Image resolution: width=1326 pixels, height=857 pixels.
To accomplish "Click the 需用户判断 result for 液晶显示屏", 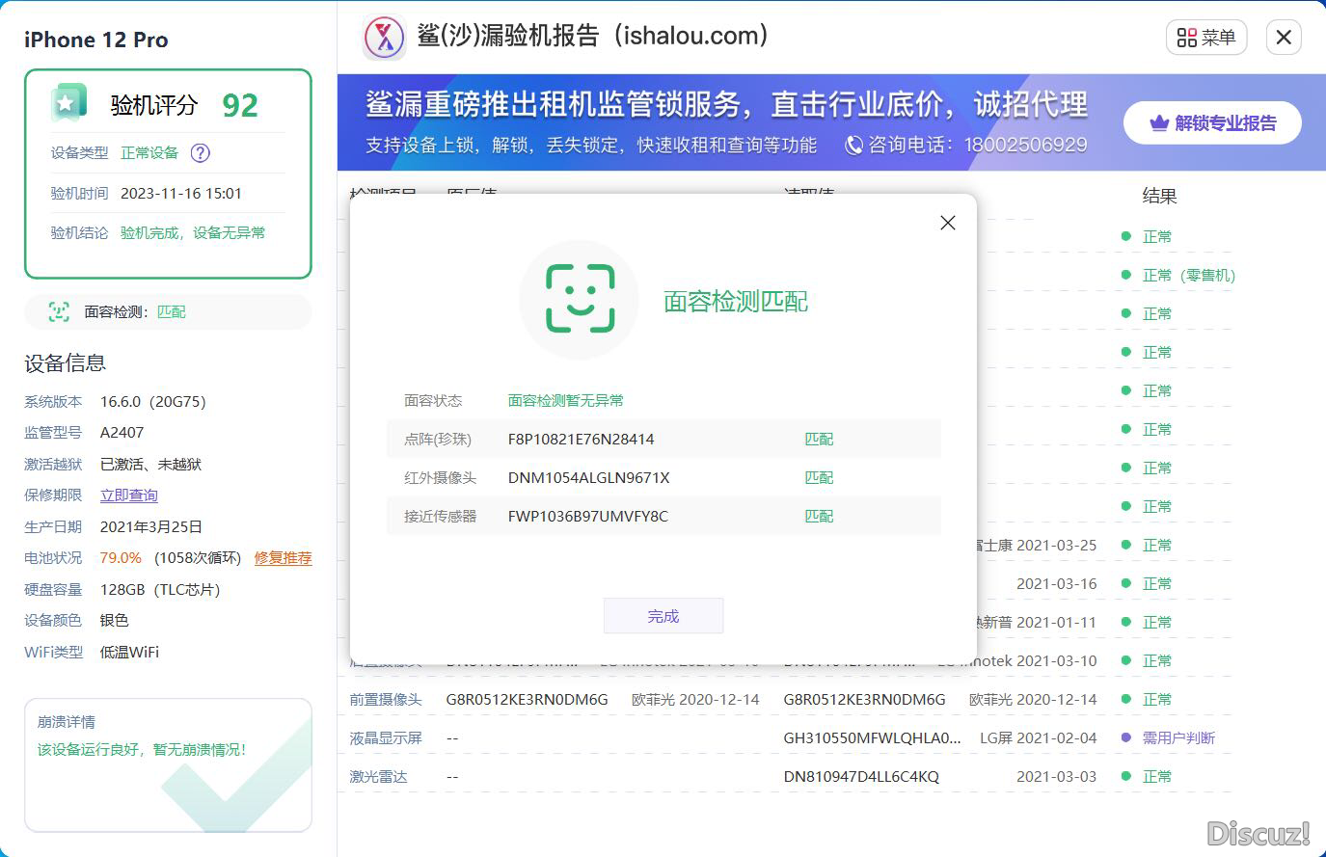I will pyautogui.click(x=1178, y=737).
